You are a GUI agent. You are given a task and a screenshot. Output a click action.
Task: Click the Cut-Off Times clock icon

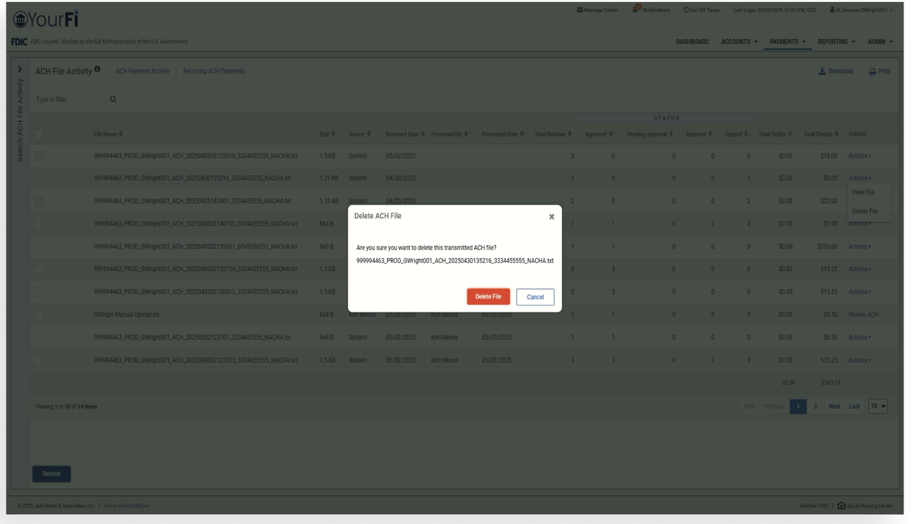coord(686,10)
